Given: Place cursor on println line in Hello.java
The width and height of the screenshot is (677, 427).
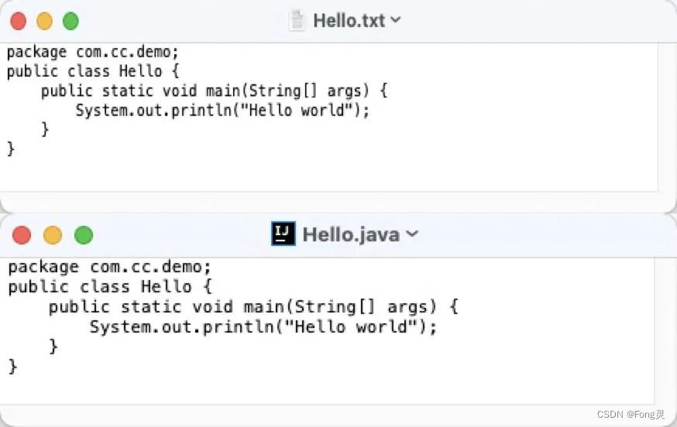Looking at the screenshot, I should 263,326.
